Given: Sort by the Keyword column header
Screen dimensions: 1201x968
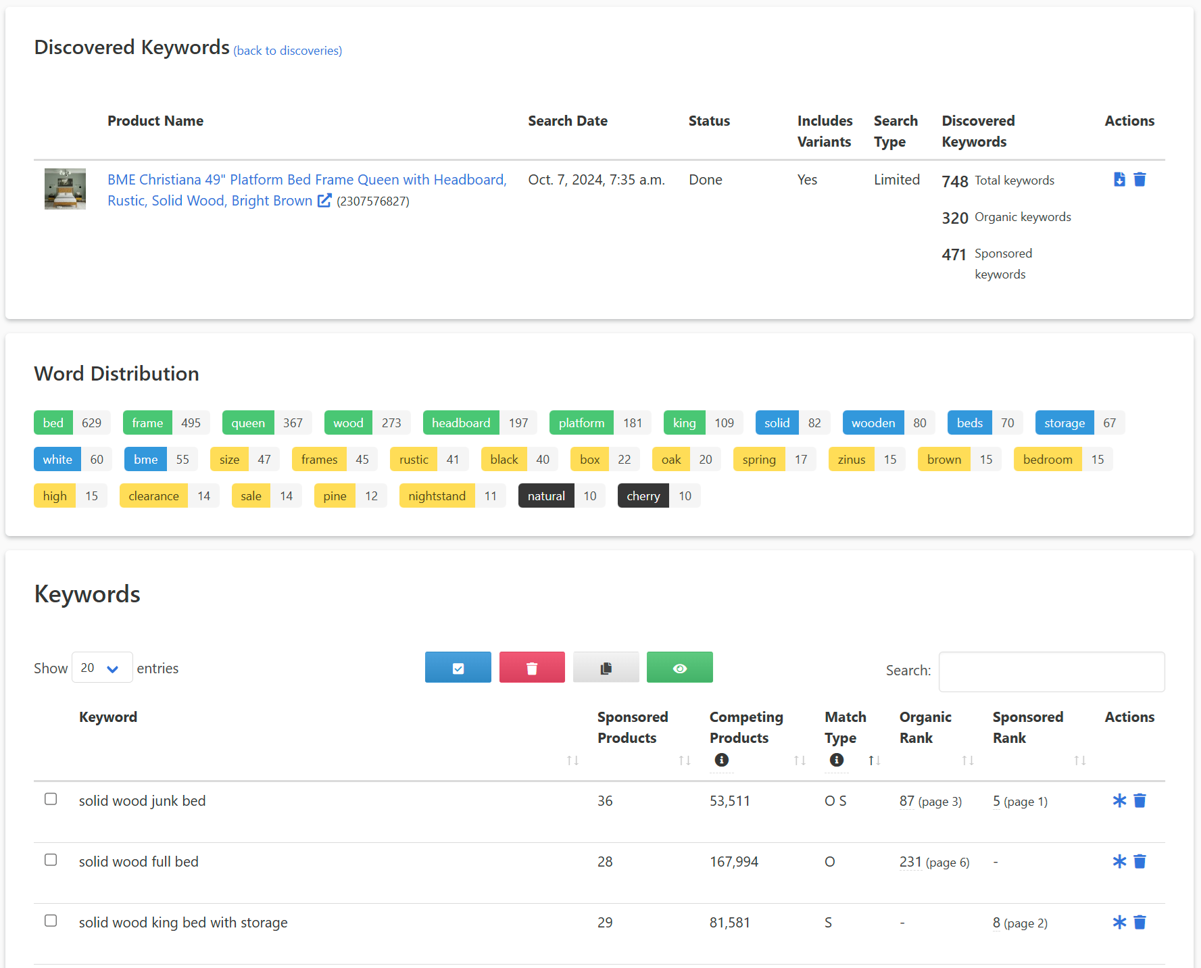Looking at the screenshot, I should pyautogui.click(x=108, y=717).
